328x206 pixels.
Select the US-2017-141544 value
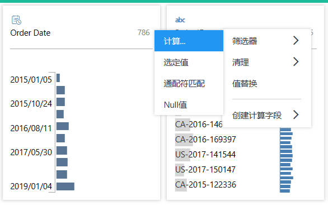click(x=205, y=155)
